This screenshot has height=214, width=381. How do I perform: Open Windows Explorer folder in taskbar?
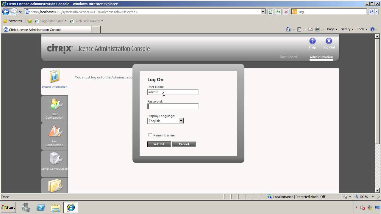(x=56, y=207)
